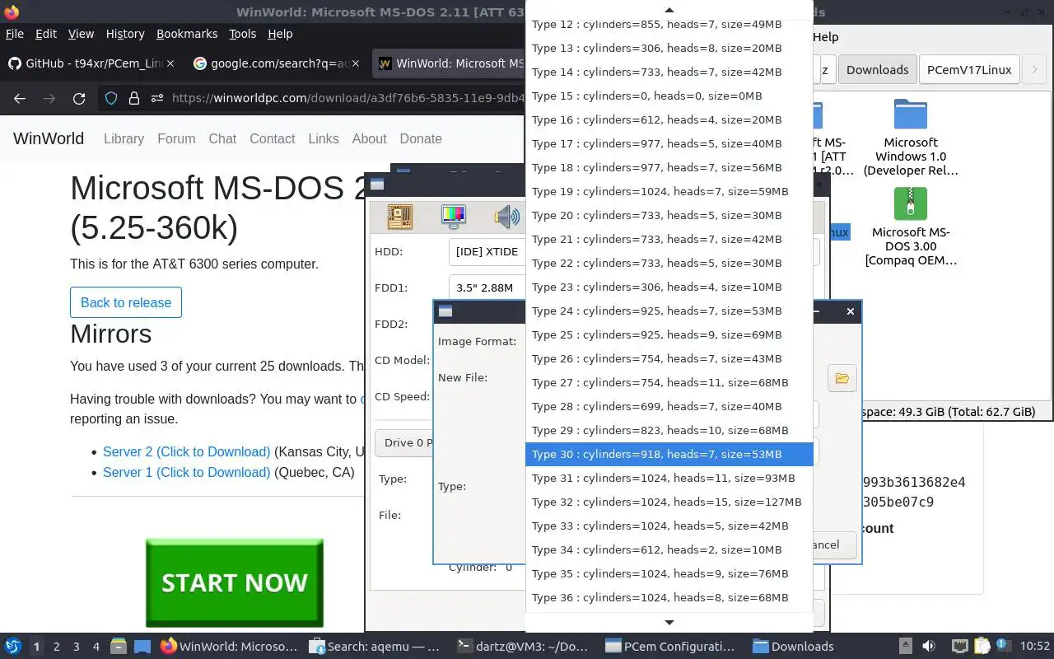Click the notification icon in system tray
The image size is (1054, 659).
point(1003,646)
